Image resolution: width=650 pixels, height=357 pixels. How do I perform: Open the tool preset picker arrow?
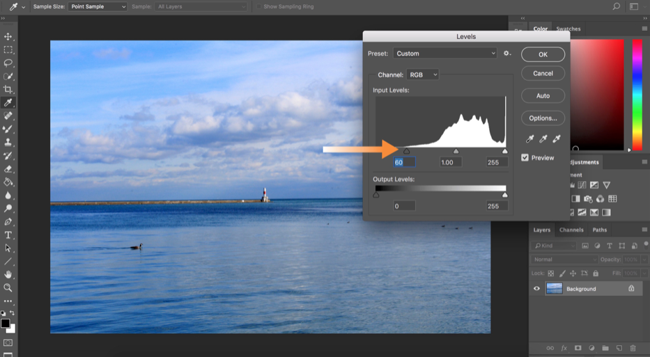coord(23,7)
